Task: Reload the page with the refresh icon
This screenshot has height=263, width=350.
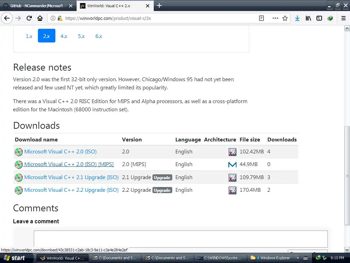Action: click(29, 18)
